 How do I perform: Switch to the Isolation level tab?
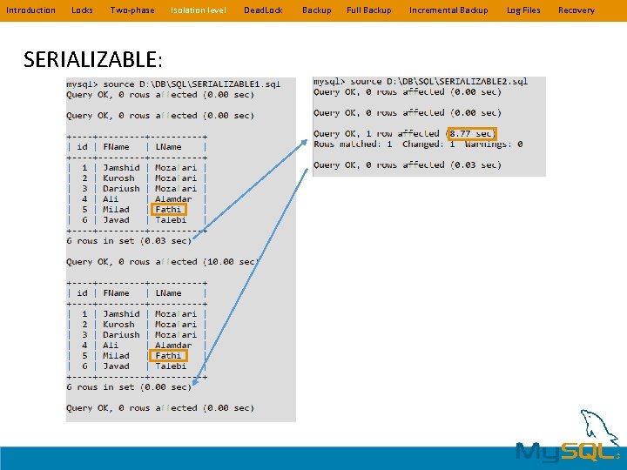click(199, 10)
